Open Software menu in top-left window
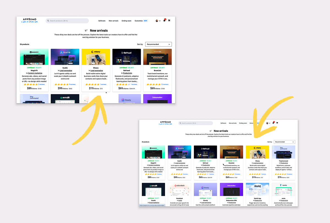The width and height of the screenshot is (330, 223). pyautogui.click(x=102, y=21)
